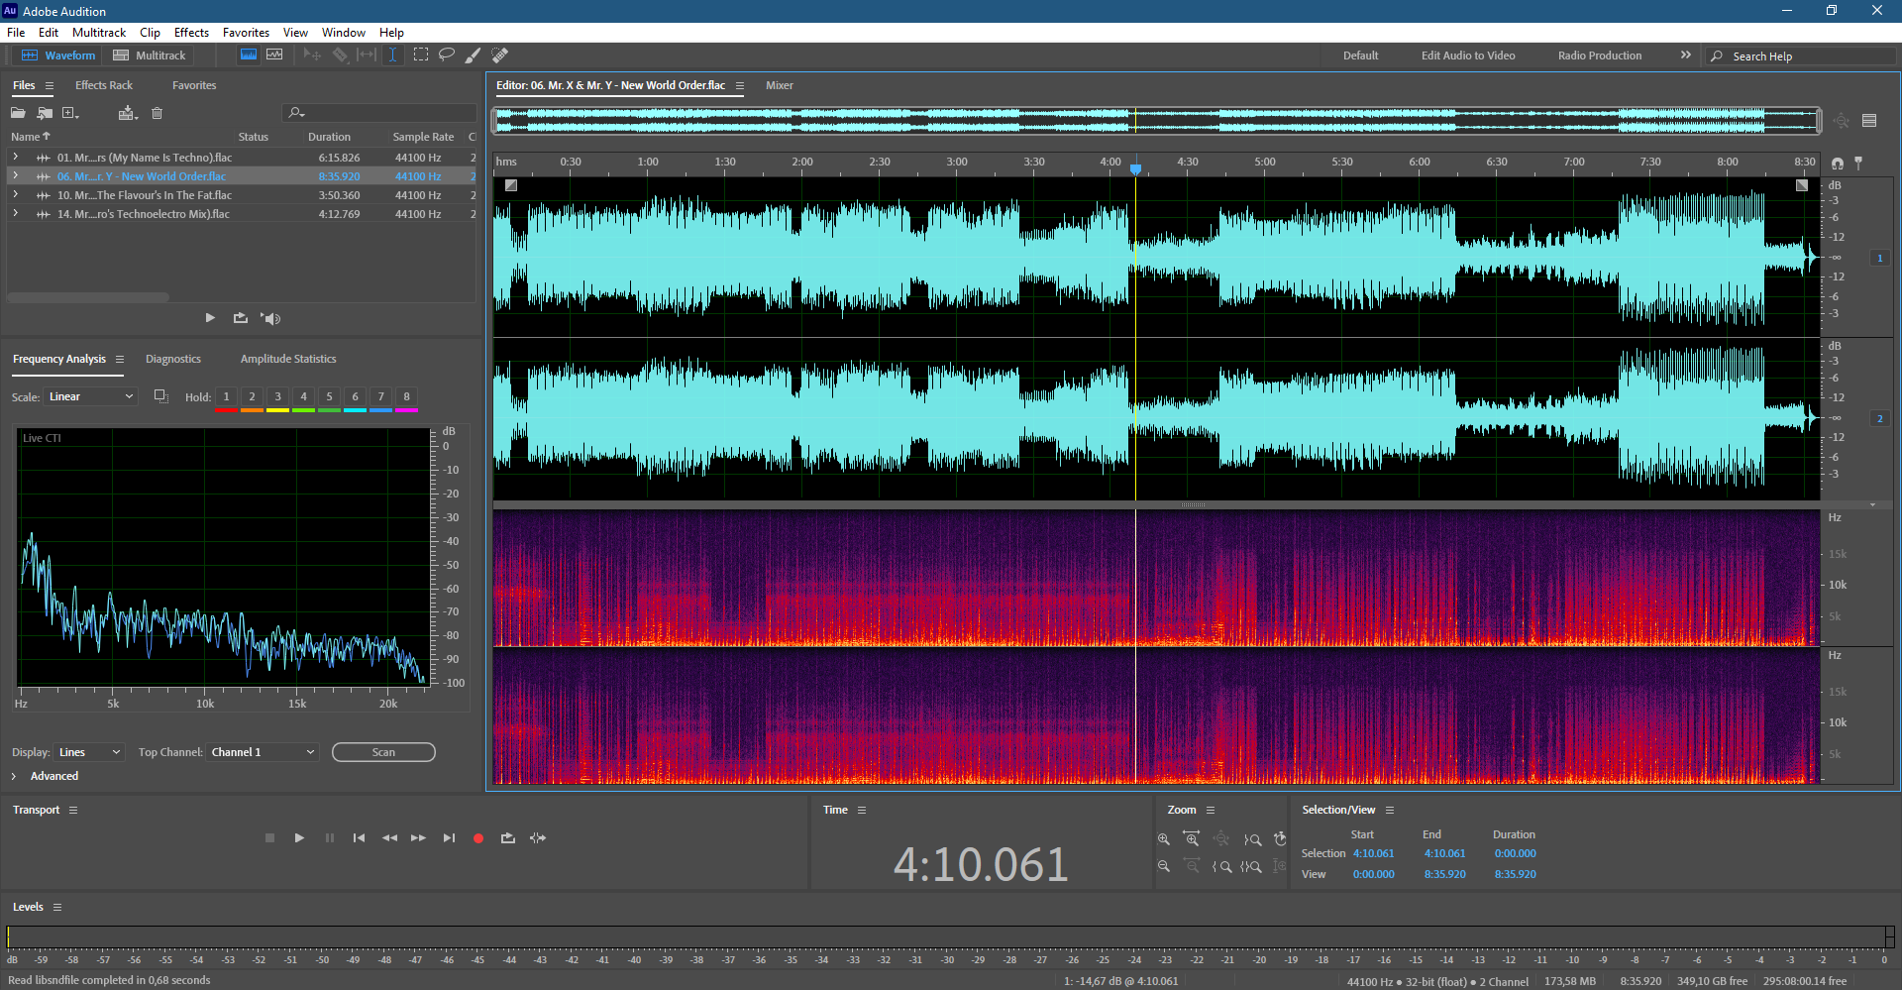Click the playhead marker on the timeline ruler

coord(1136,168)
